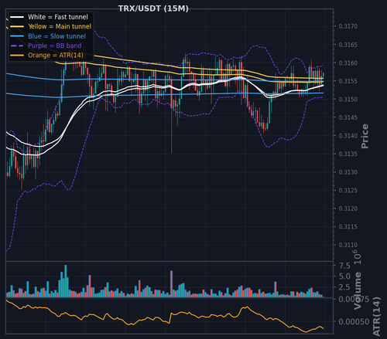Click the 0.3115 price axis label
This screenshot has width=387, height=339.
[x=348, y=227]
